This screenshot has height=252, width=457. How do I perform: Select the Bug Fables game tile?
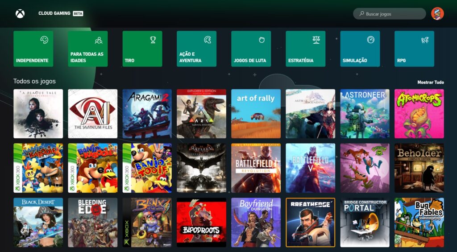click(419, 223)
